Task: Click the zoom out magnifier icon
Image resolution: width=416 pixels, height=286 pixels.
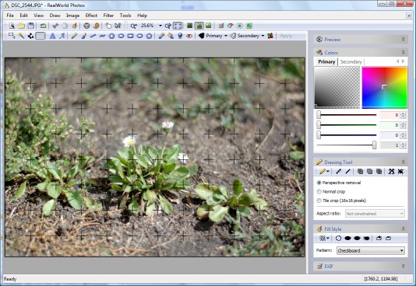Action: pyautogui.click(x=134, y=26)
